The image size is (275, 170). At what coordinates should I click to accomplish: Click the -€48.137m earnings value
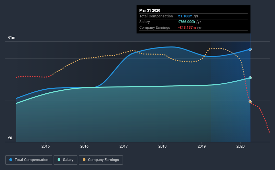pos(187,28)
